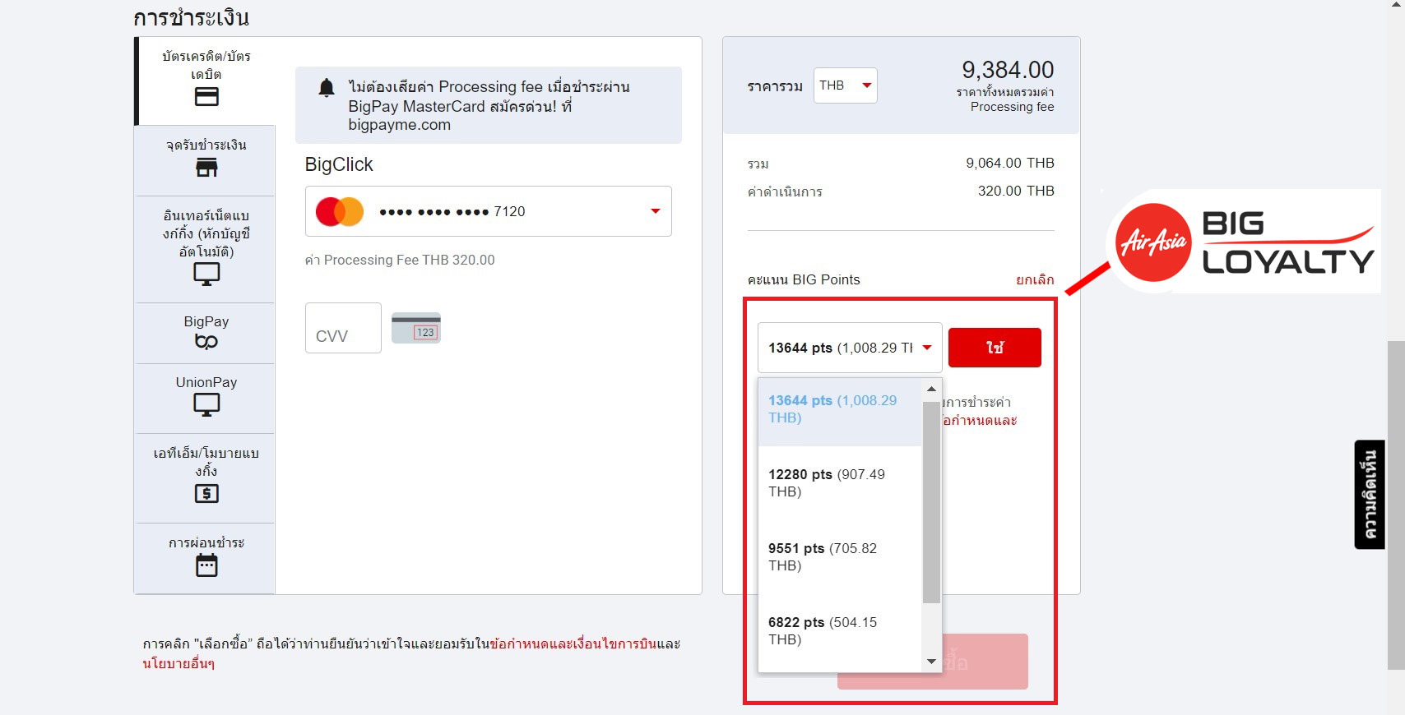Click the ยกเลิก cancel link
The image size is (1405, 715).
pos(1034,279)
